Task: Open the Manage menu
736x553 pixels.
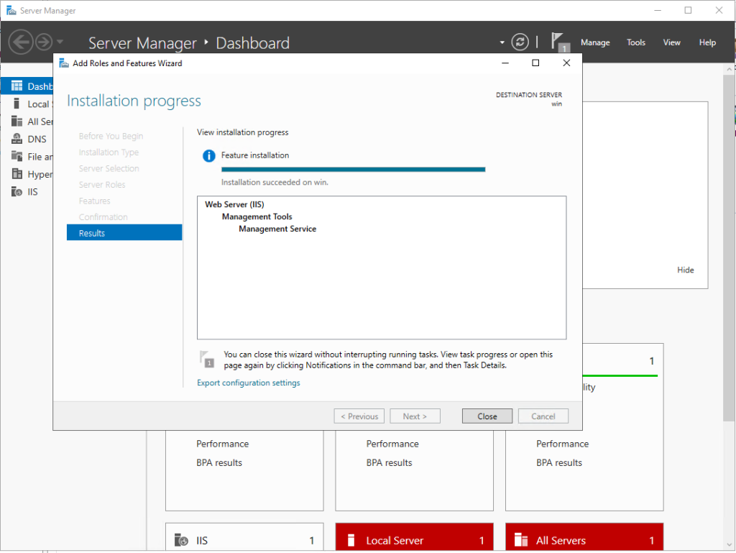Action: click(595, 42)
